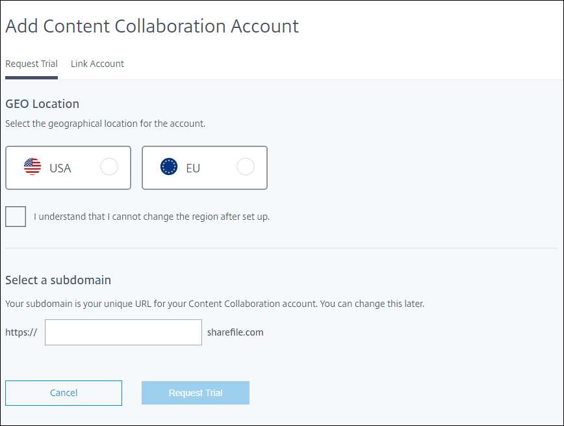Click the EU label text
This screenshot has width=564, height=426.
[x=193, y=168]
